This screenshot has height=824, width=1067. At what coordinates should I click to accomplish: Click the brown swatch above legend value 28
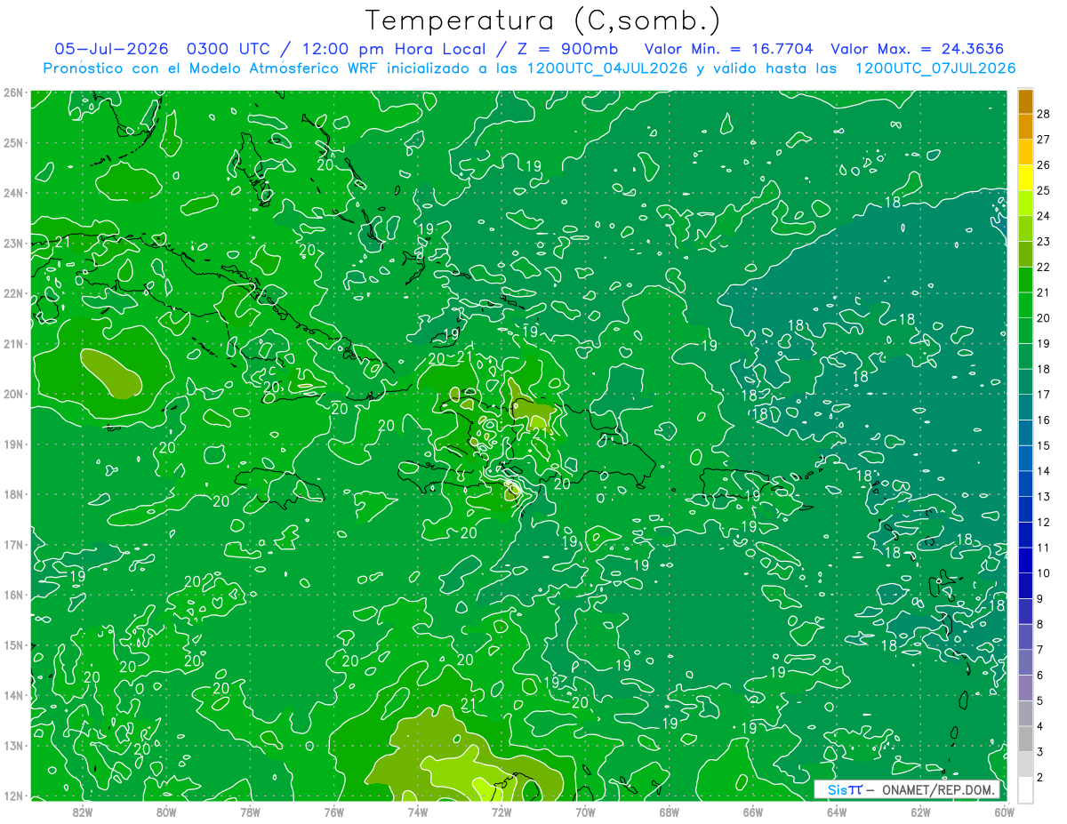coord(1025,101)
